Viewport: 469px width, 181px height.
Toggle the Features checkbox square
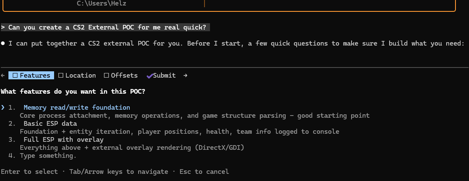15,76
